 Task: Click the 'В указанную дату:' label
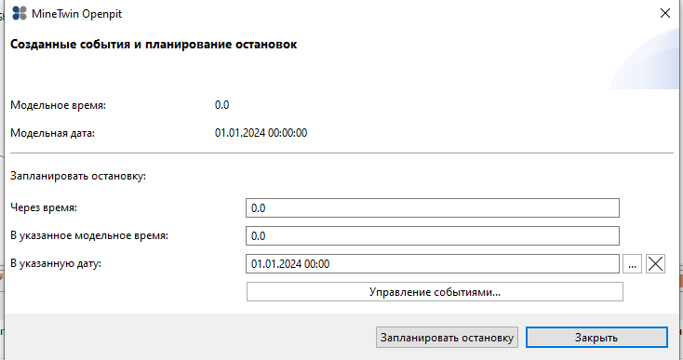[56, 263]
